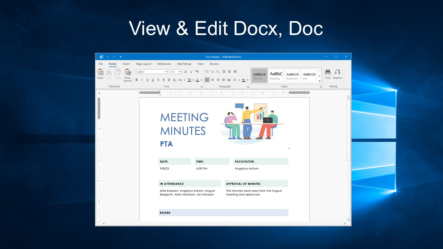Click the highlighter icon for text highlight

(189, 80)
